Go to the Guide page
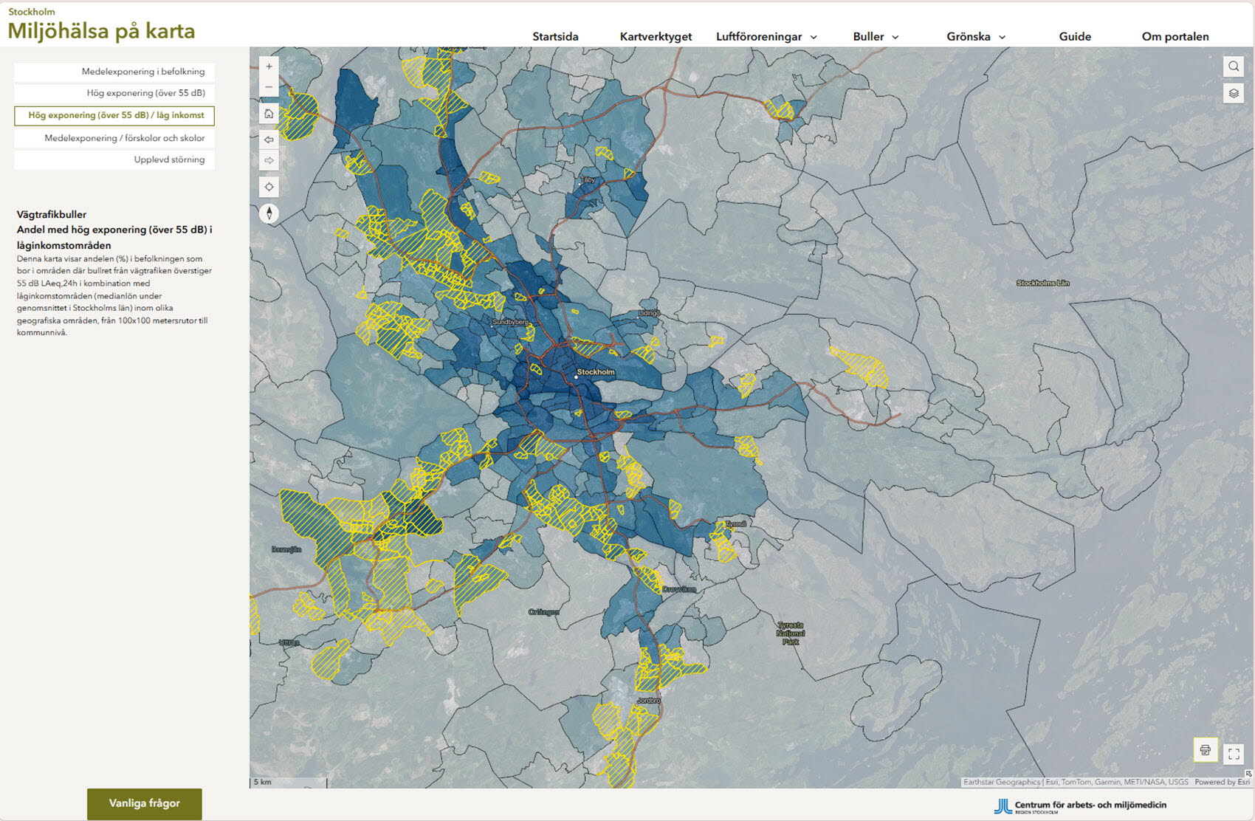The image size is (1255, 821). (1074, 37)
